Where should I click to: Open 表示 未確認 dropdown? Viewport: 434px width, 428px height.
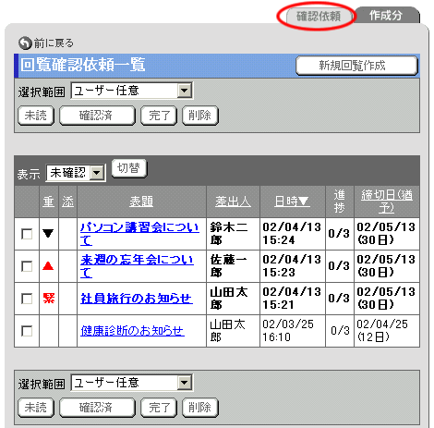[76, 173]
